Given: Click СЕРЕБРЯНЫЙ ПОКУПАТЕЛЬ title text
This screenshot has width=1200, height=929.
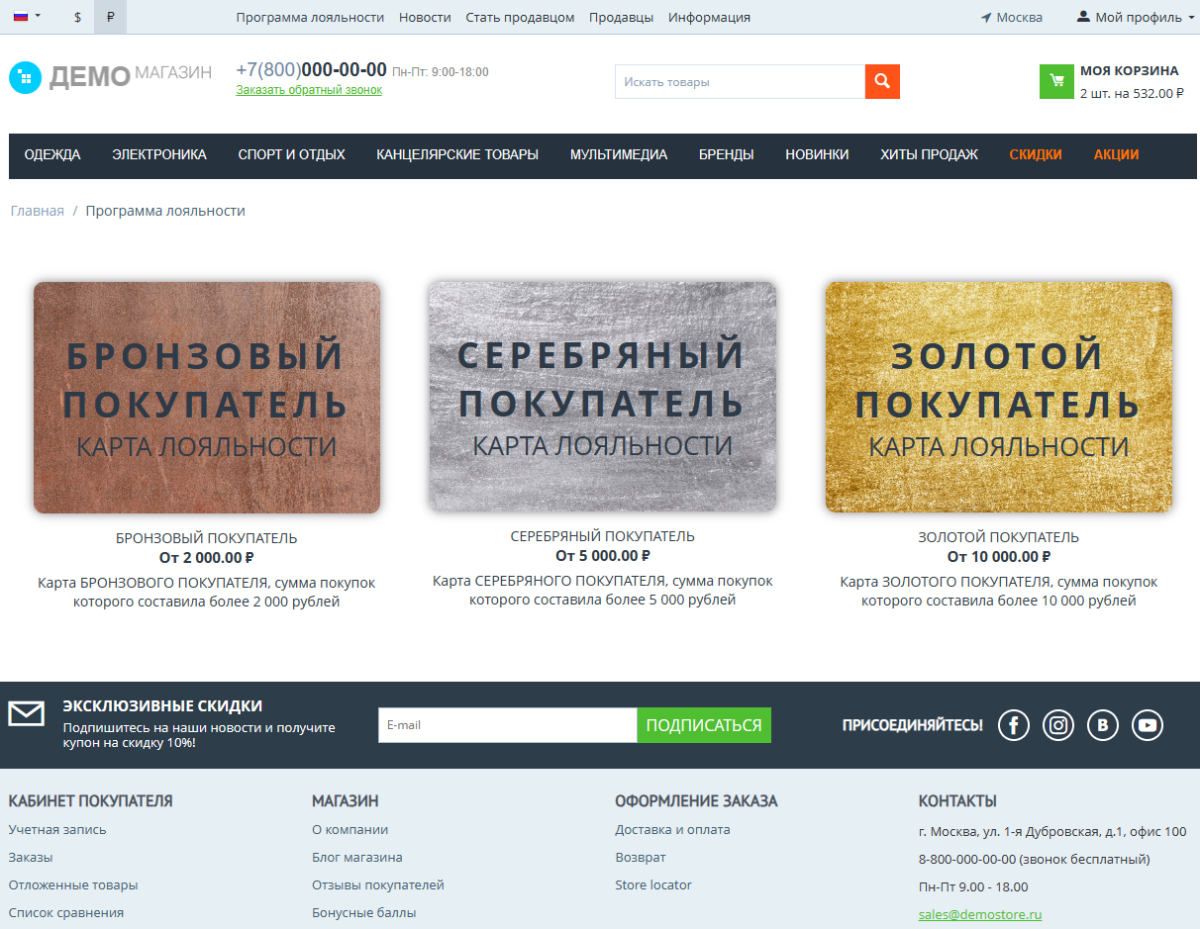Looking at the screenshot, I should coord(603,536).
